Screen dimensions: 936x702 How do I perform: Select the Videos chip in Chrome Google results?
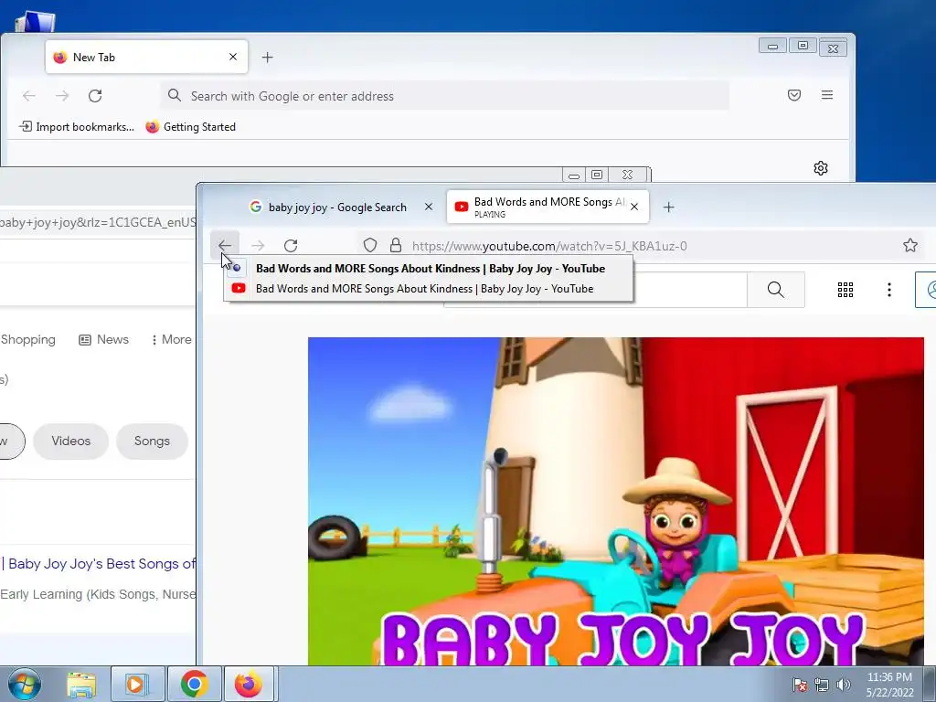coord(71,441)
